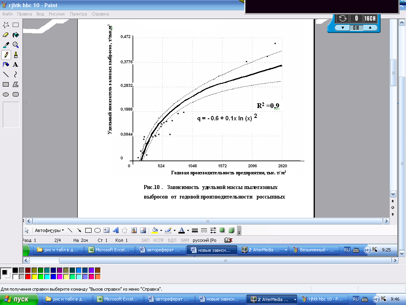Screen dimensions: 406x305
Task: Click the 9:46 system tray clock
Action: point(395,299)
